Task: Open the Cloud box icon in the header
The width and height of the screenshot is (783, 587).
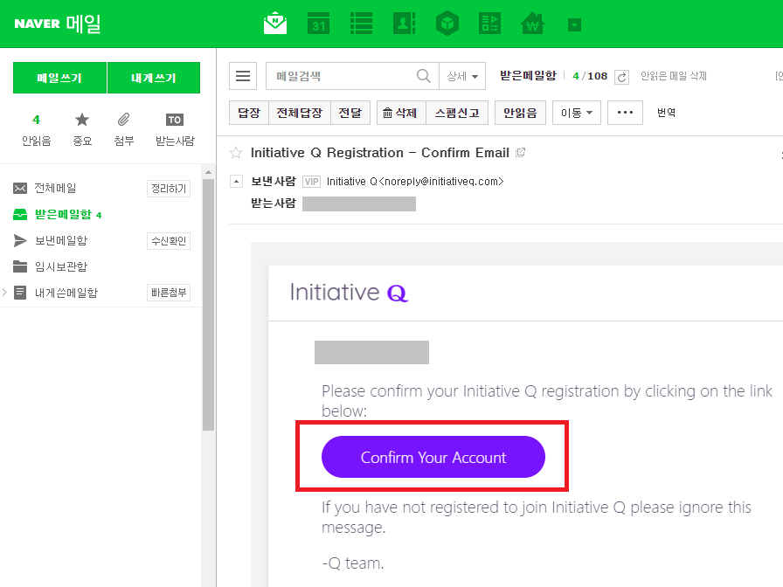Action: click(x=447, y=24)
